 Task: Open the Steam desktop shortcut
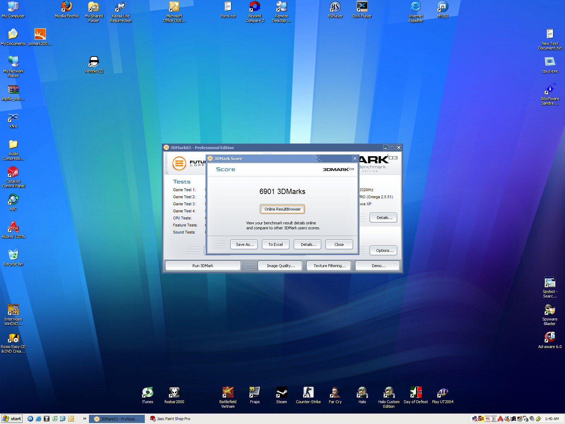click(x=281, y=395)
